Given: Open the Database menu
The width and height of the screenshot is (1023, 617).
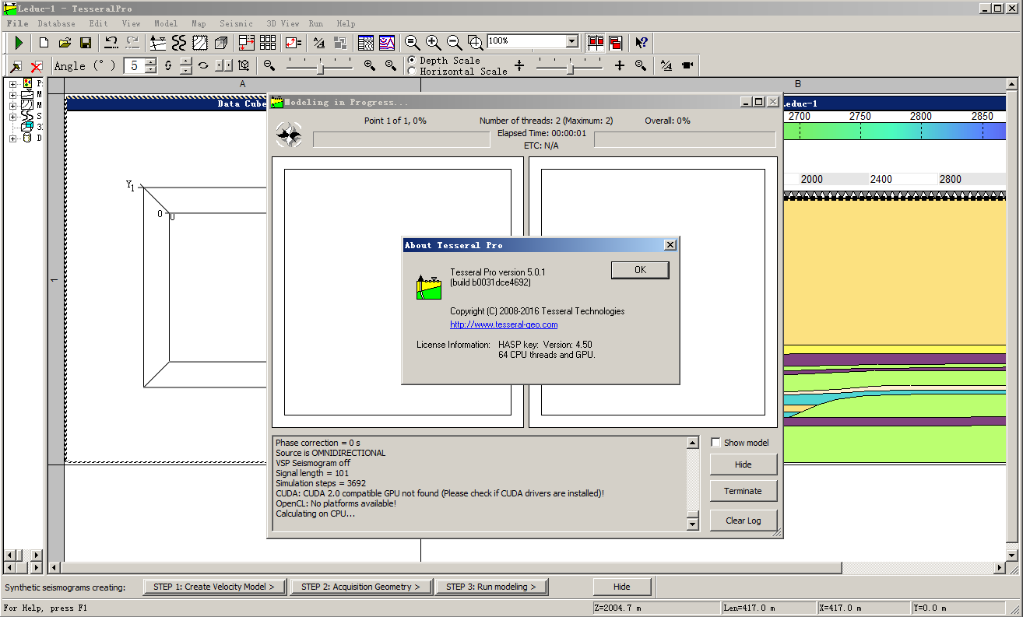Looking at the screenshot, I should point(56,23).
